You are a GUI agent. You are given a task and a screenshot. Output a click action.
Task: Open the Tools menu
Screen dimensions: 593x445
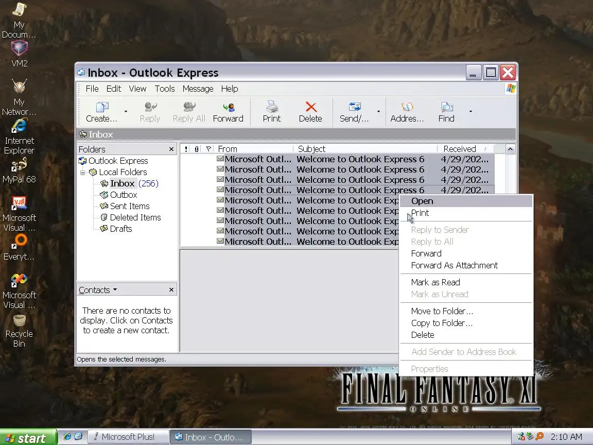tap(165, 89)
